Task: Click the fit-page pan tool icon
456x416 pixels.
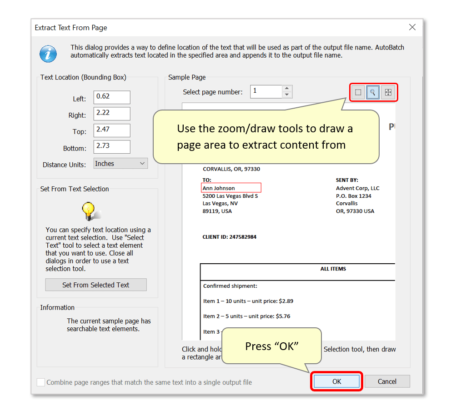Action: pos(388,92)
